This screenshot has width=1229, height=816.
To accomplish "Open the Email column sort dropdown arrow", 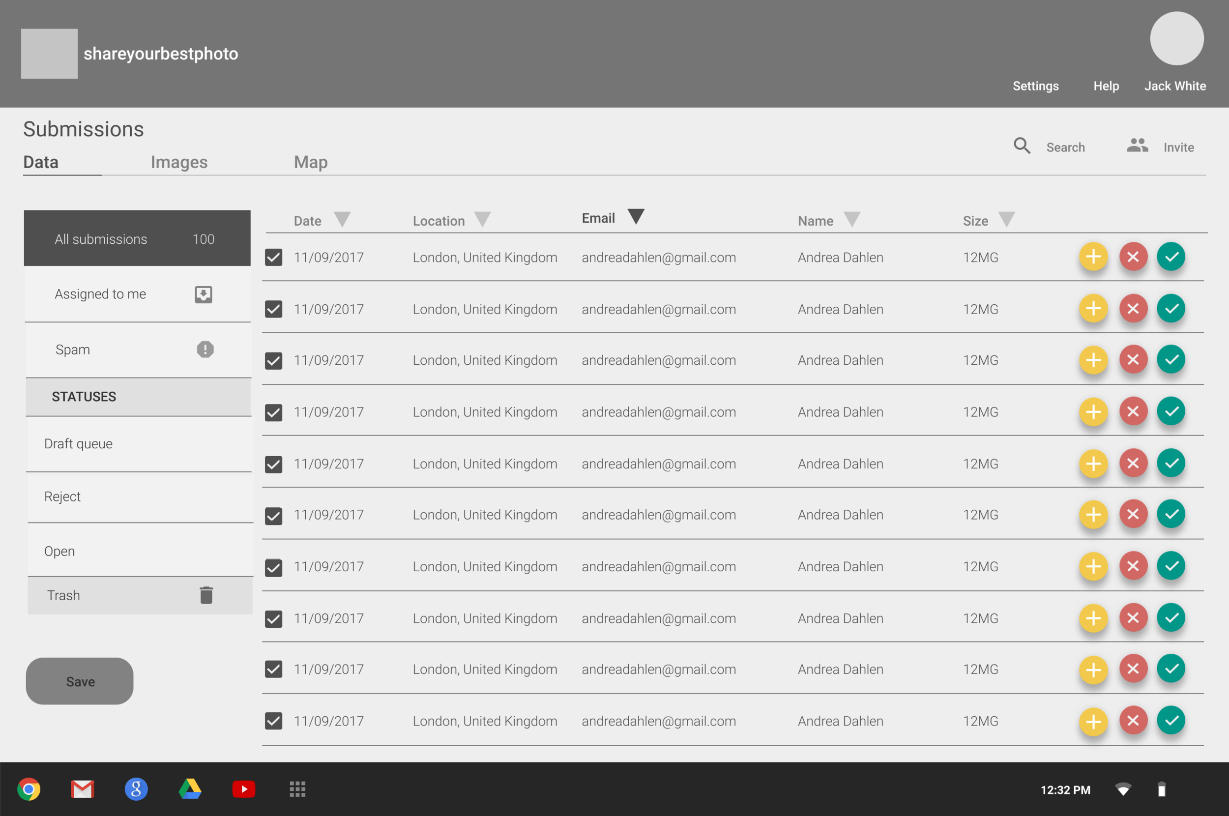I will tap(636, 216).
